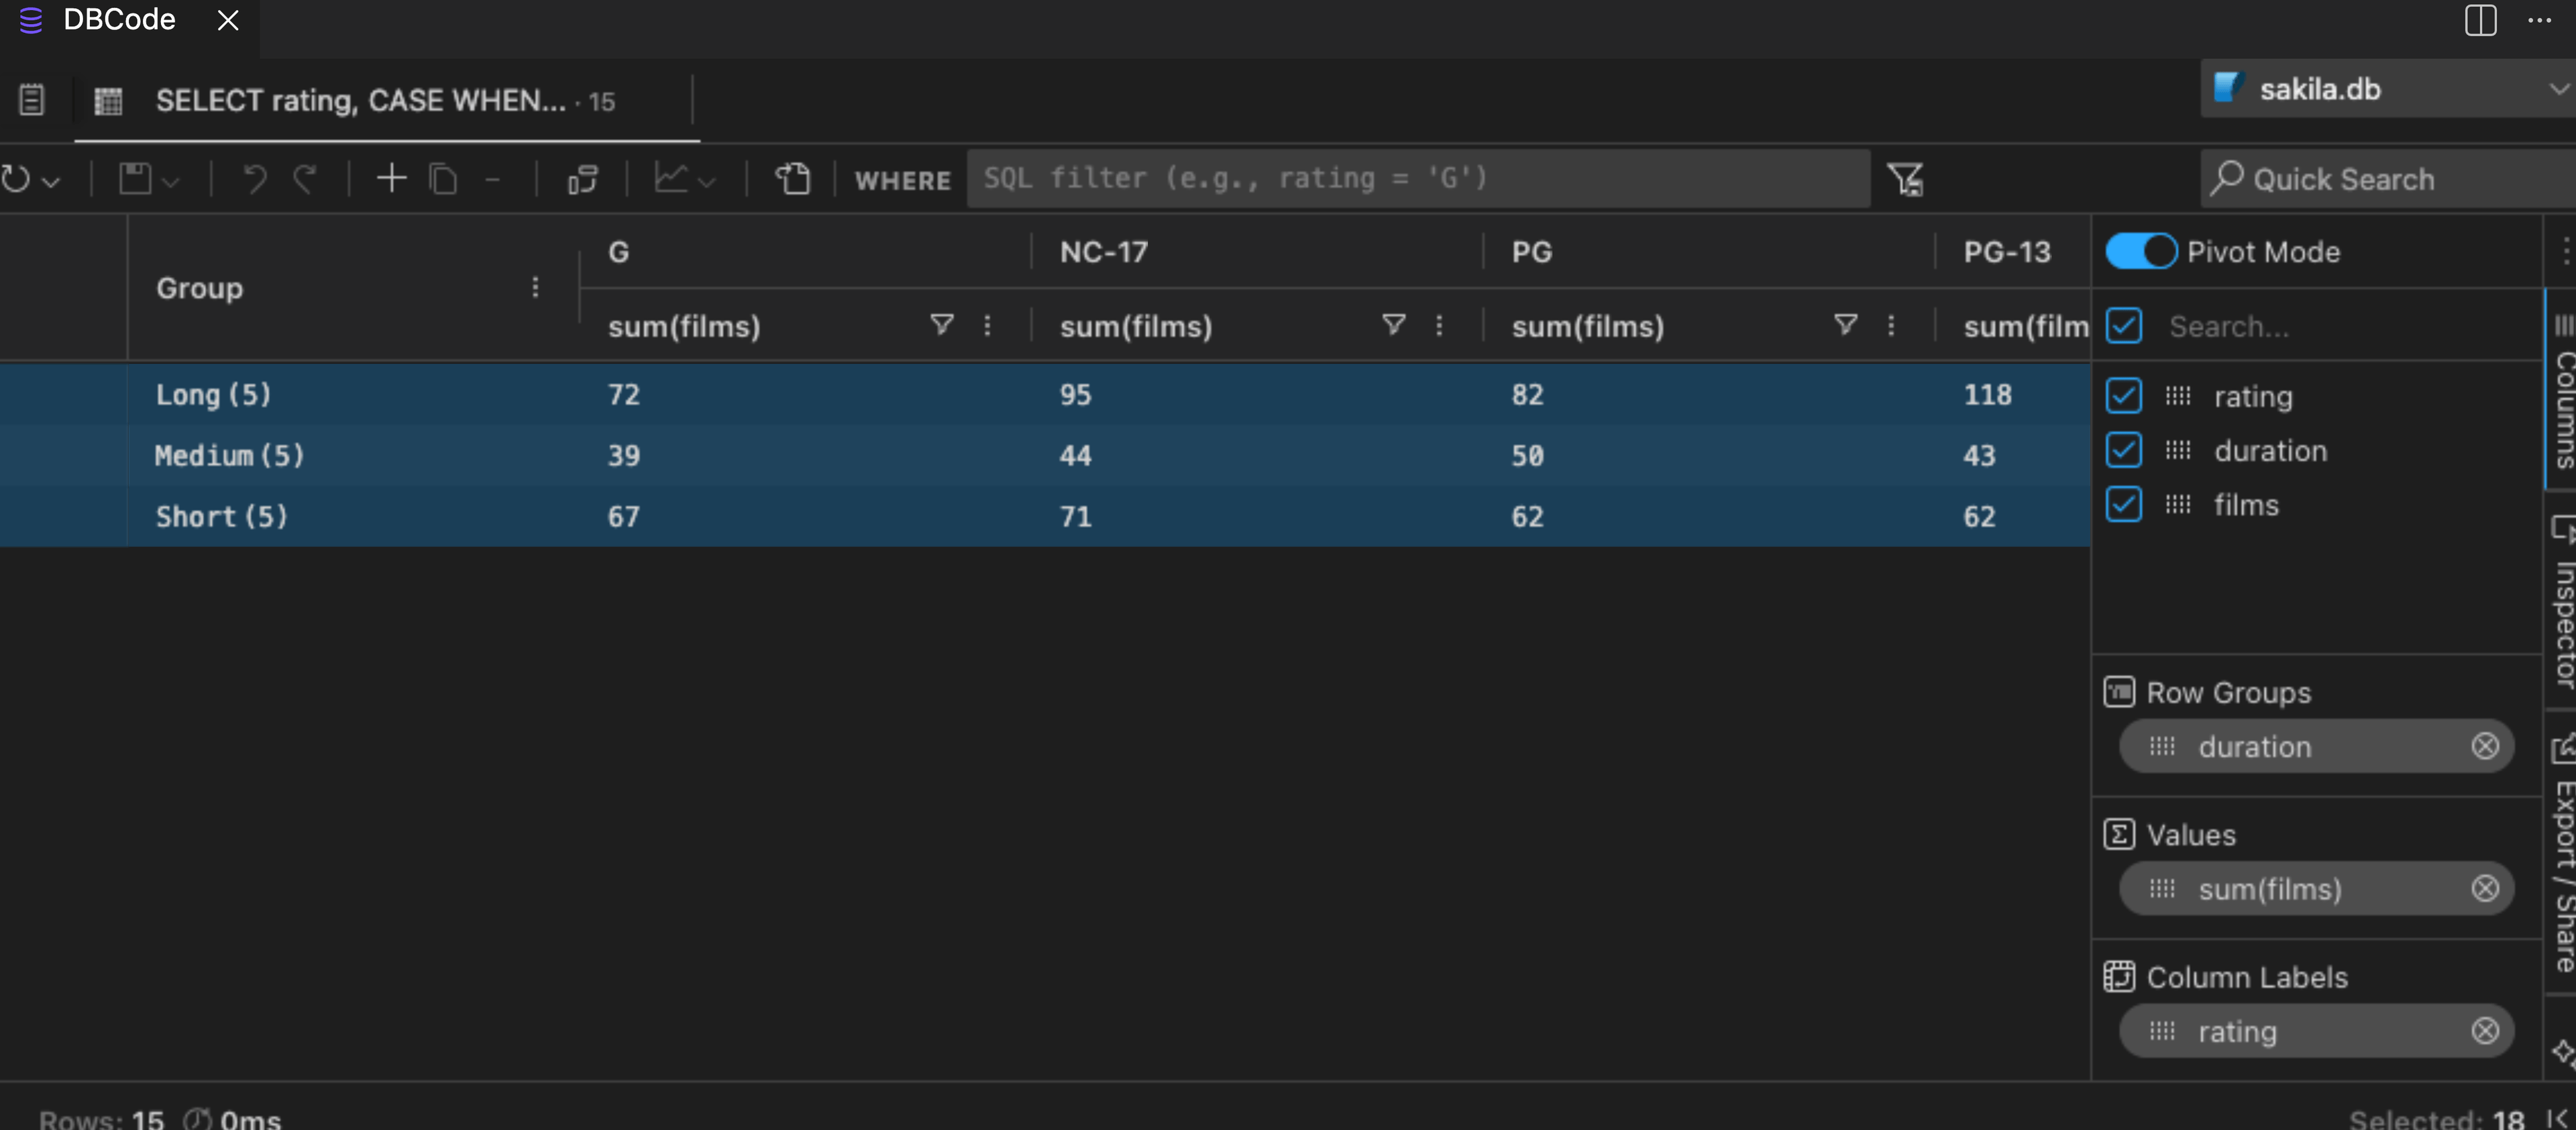The width and height of the screenshot is (2576, 1130).
Task: Click the duplicate row copy icon
Action: tap(443, 180)
